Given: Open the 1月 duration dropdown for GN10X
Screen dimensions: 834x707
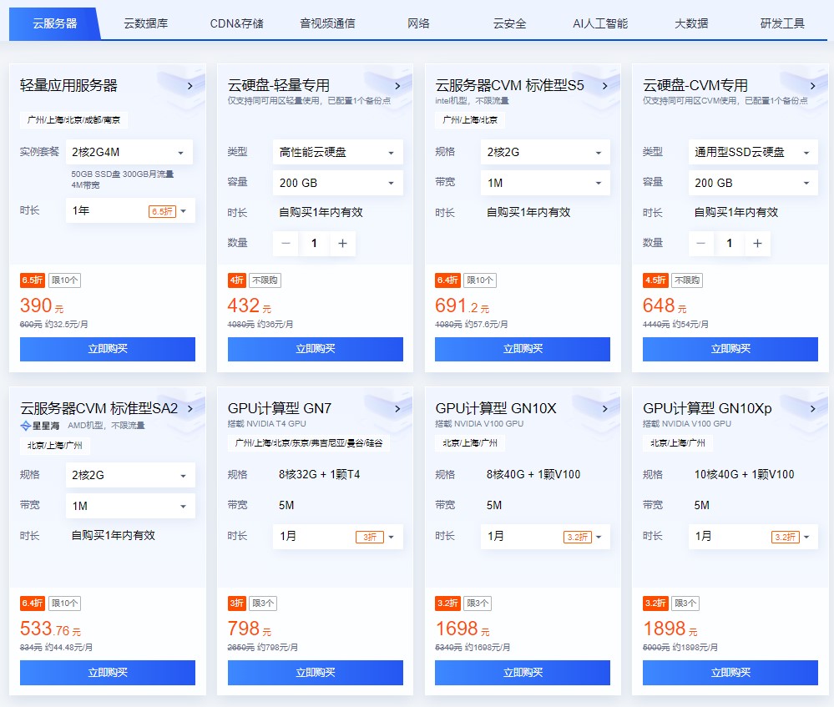Looking at the screenshot, I should click(545, 536).
